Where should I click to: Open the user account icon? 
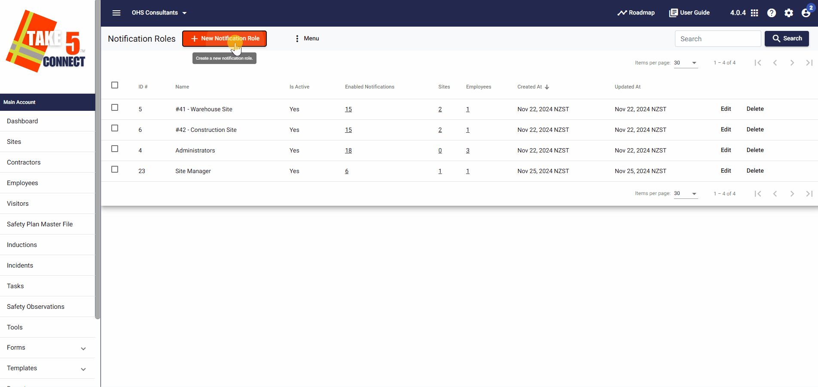coord(806,13)
